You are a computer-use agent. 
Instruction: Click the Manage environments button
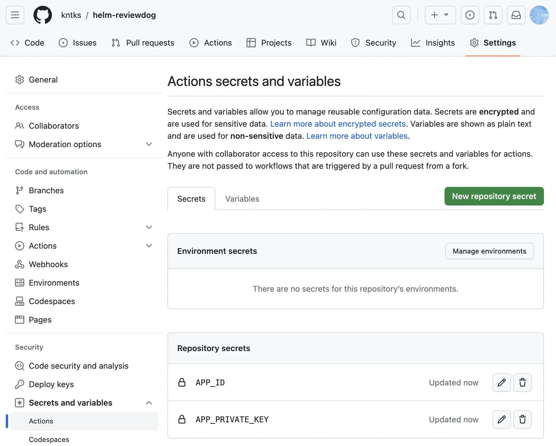coord(490,251)
